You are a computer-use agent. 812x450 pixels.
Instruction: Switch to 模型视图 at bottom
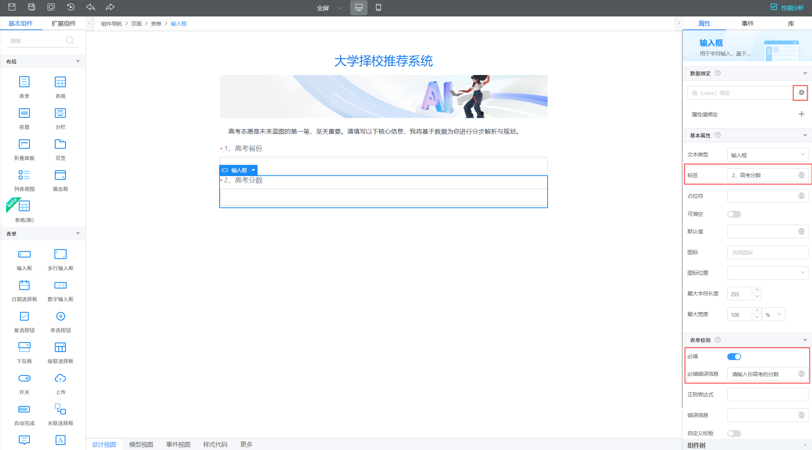coord(141,444)
